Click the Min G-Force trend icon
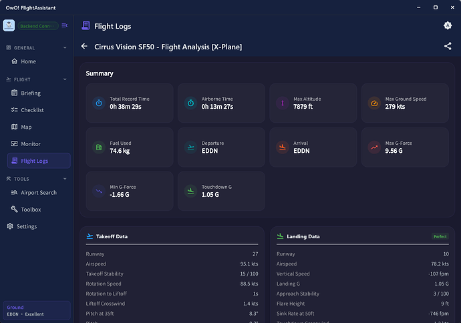The height and width of the screenshot is (323, 461). pyautogui.click(x=99, y=191)
